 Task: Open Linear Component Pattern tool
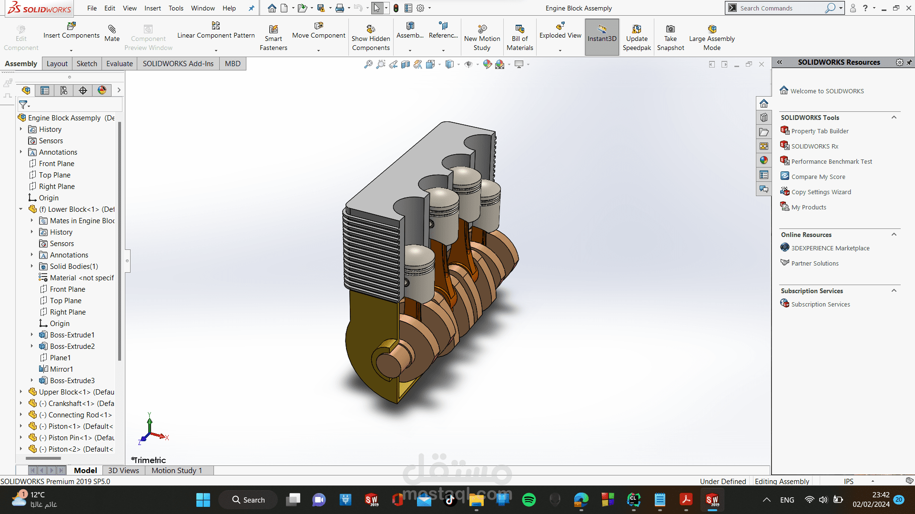click(x=216, y=30)
